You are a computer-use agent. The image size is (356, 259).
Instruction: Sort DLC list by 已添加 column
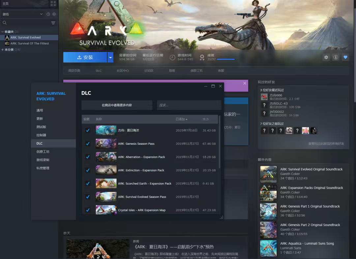pyautogui.click(x=181, y=119)
